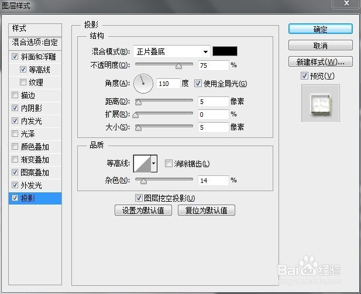Enable the 光泽 checkbox
This screenshot has width=361, height=294.
pos(15,133)
